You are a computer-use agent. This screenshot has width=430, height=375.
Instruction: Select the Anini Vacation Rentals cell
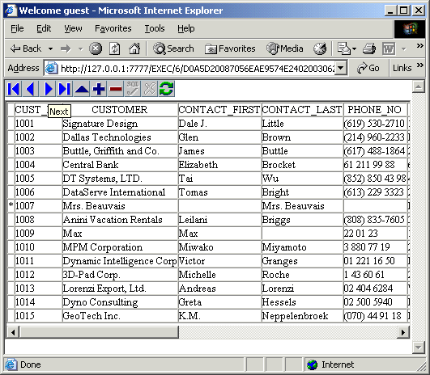(120, 220)
